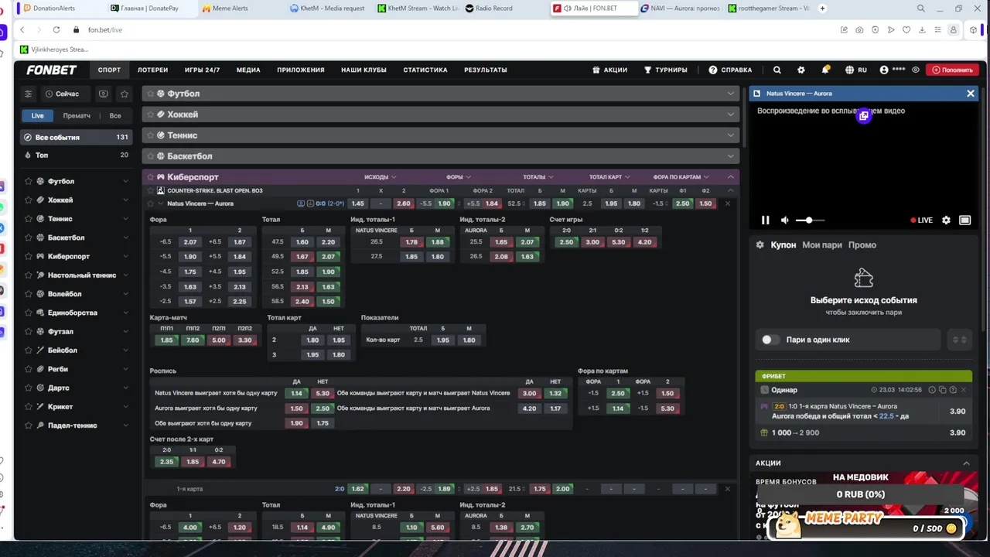
Task: Favorite the Хоккей section header star
Action: click(151, 114)
